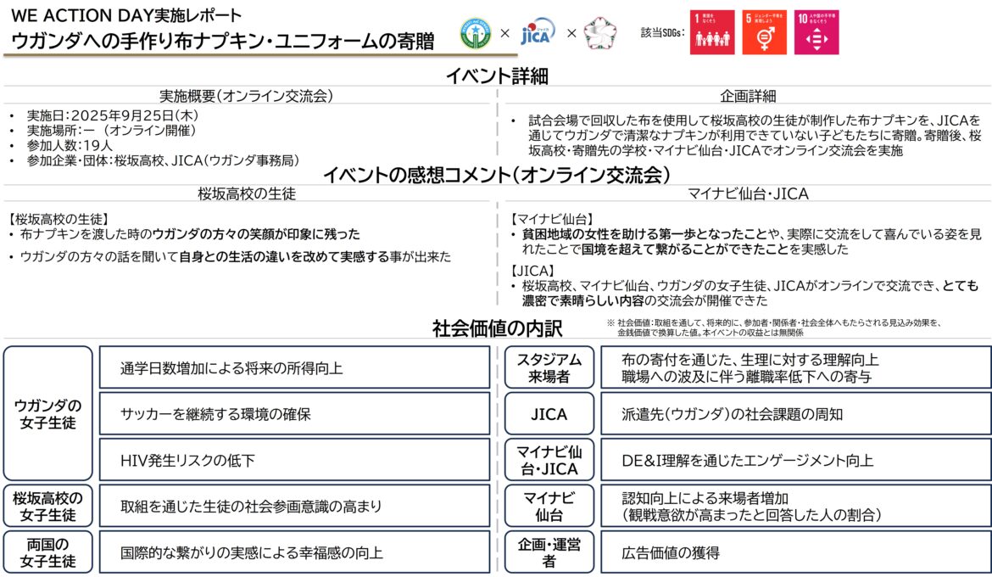The image size is (992, 577).
Task: Select the SDG 5 Gender Equality icon
Action: [764, 33]
